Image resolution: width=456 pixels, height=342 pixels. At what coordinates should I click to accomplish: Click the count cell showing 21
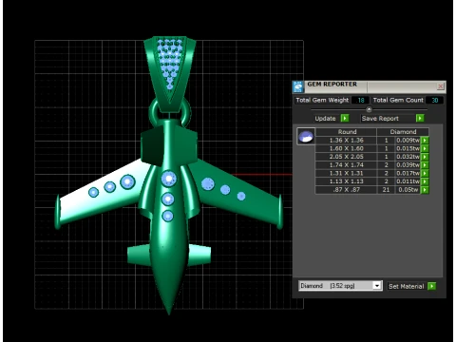pos(386,190)
